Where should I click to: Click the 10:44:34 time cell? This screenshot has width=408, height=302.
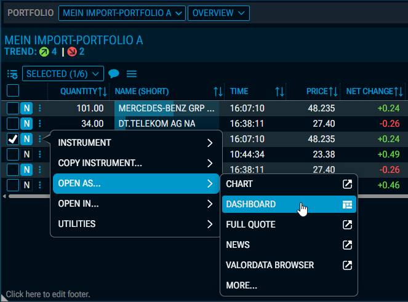(247, 154)
